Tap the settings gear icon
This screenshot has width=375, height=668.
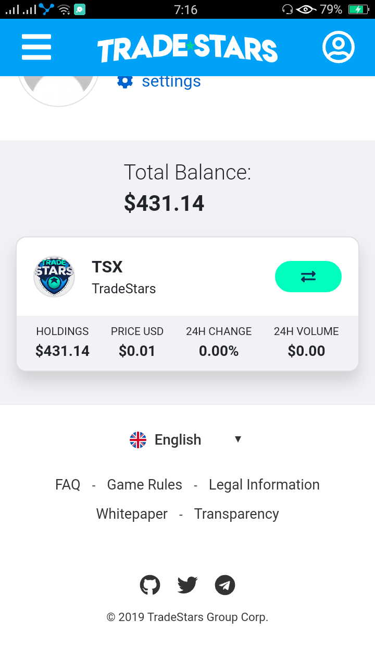pos(125,81)
